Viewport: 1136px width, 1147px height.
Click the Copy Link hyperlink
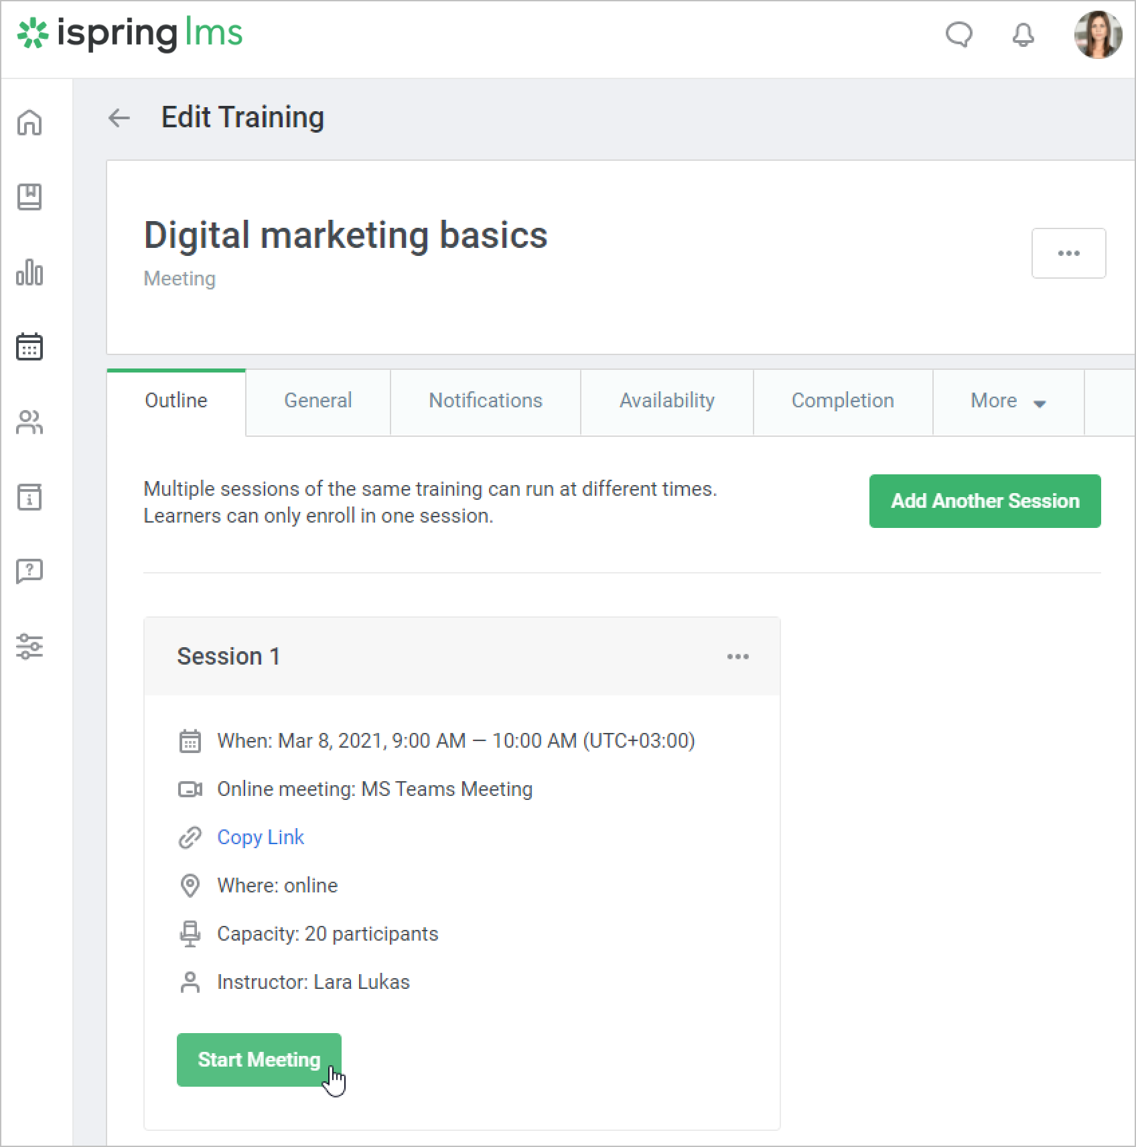point(261,837)
